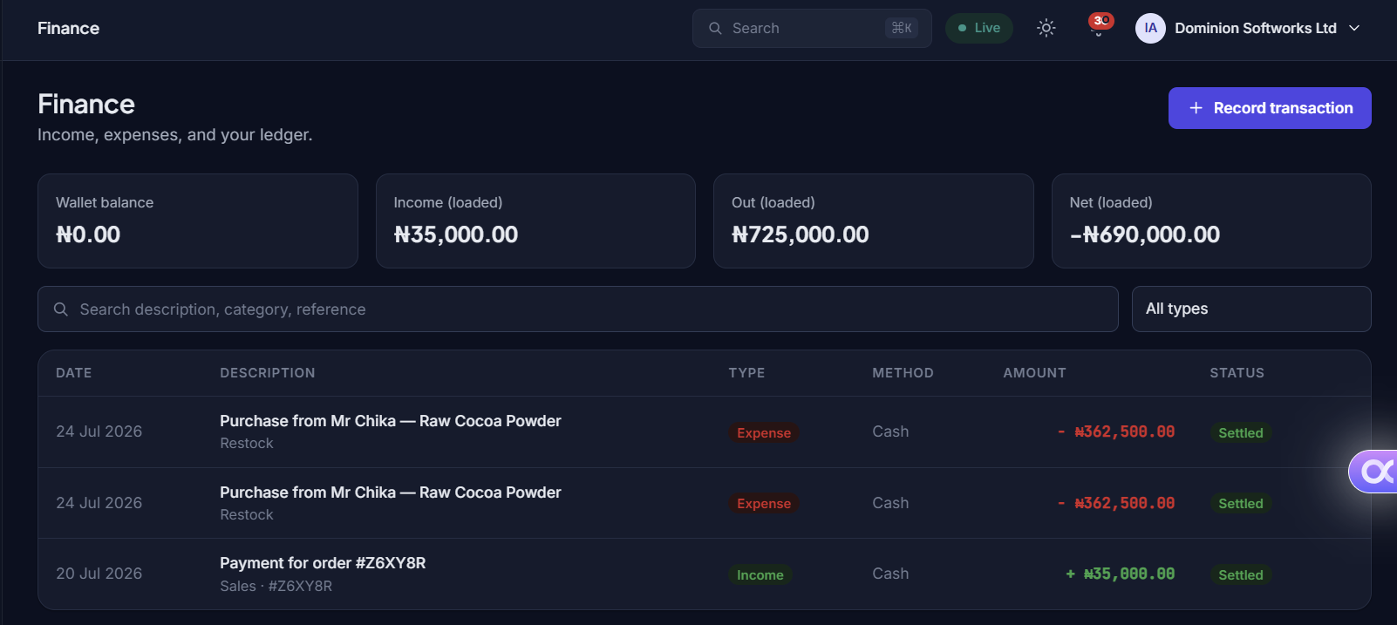Open the All types filter dropdown

point(1251,309)
